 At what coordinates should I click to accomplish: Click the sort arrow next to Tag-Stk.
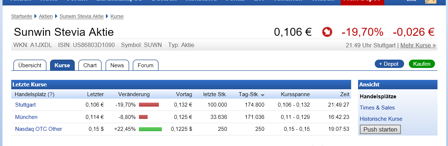[263, 95]
